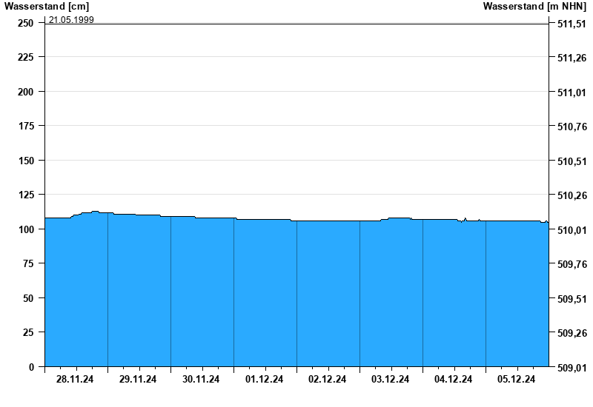Select the 511,51 value on right axis
The height and width of the screenshot is (407, 593).
(571, 24)
